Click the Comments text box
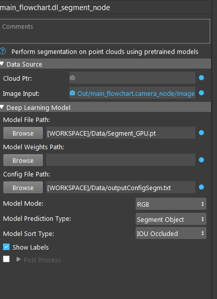Image resolution: width=217 pixels, height=299 pixels. click(x=105, y=31)
